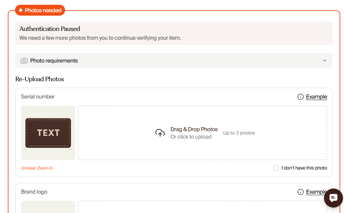Click the Brand logo upload drop zone
The width and height of the screenshot is (344, 213).
click(203, 207)
